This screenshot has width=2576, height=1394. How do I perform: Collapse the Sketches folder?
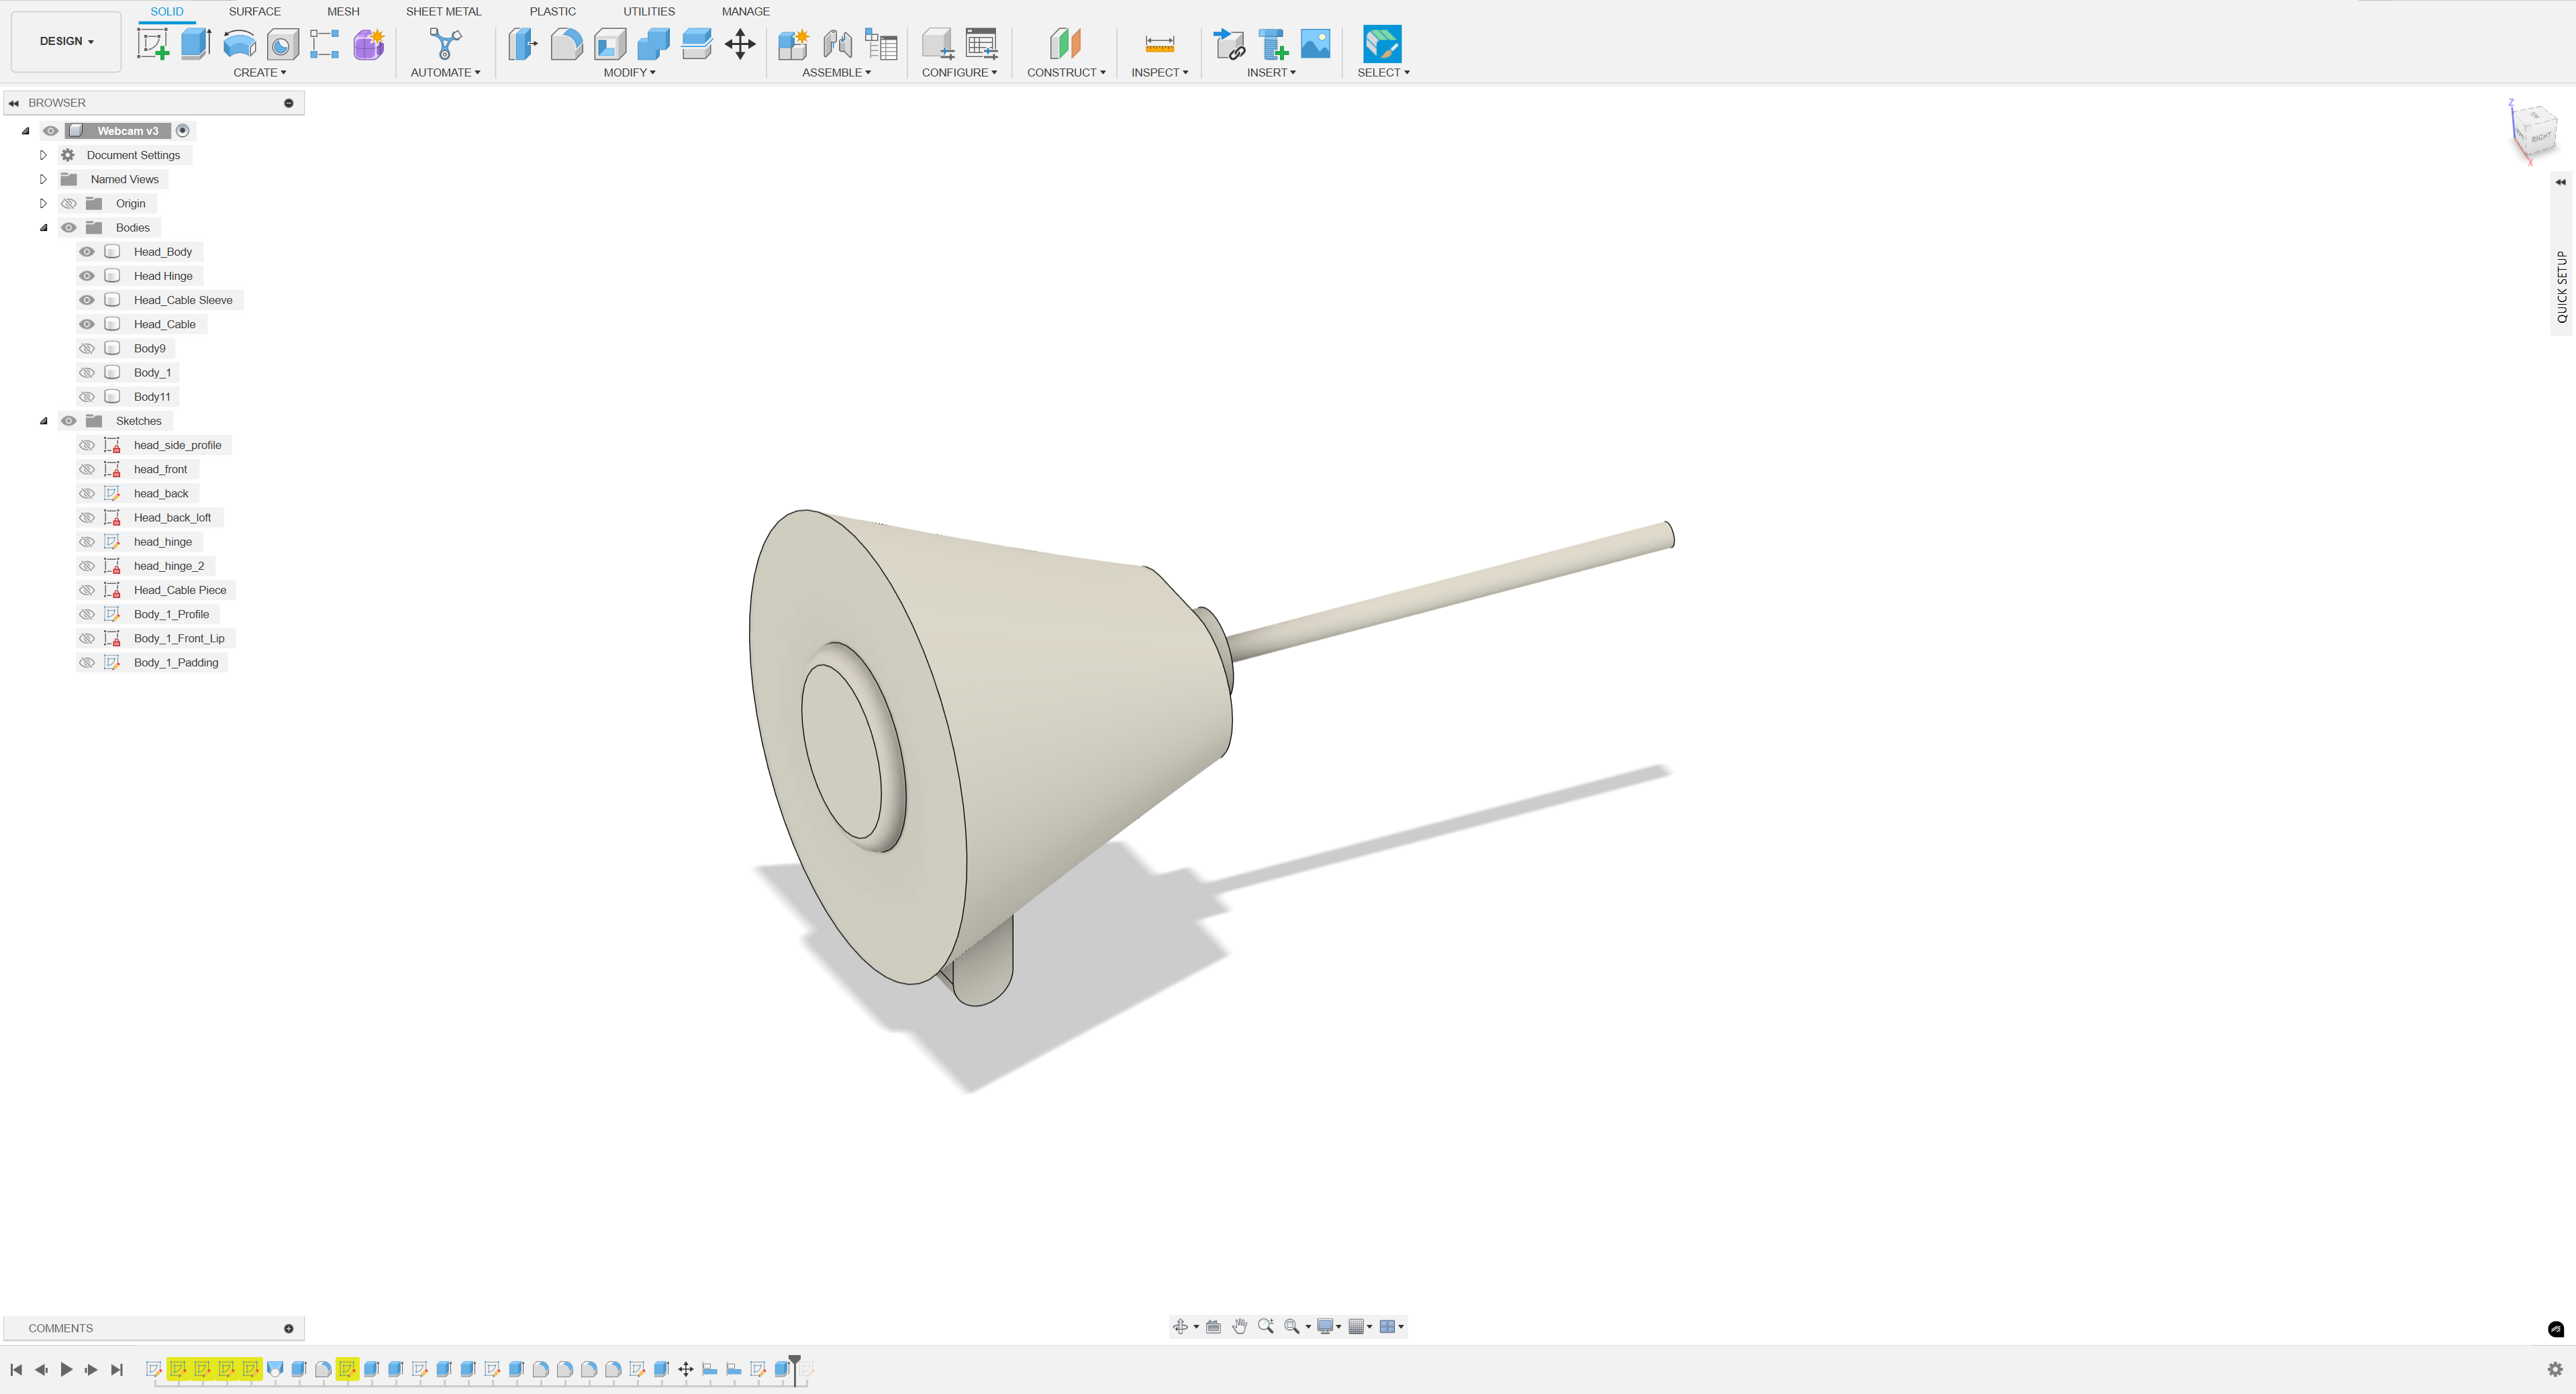(x=43, y=421)
